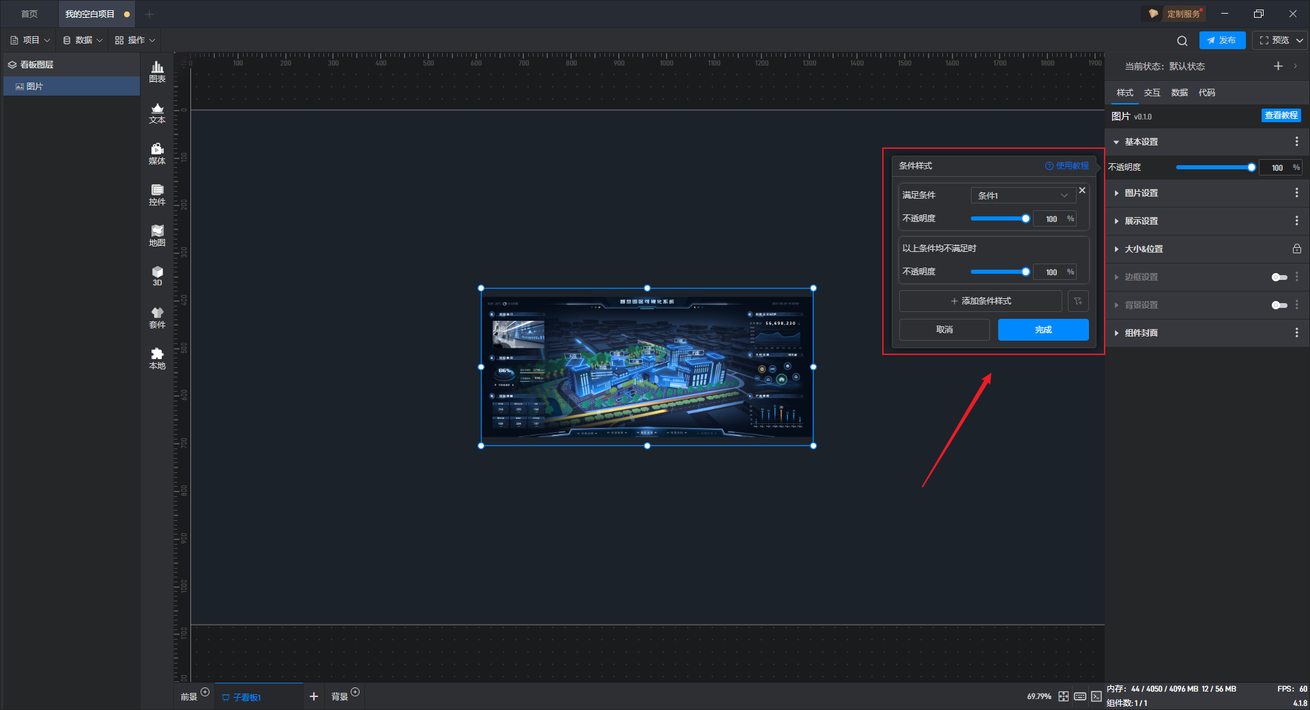Open the 数据 menu in top toolbar
The height and width of the screenshot is (710, 1310).
[83, 40]
